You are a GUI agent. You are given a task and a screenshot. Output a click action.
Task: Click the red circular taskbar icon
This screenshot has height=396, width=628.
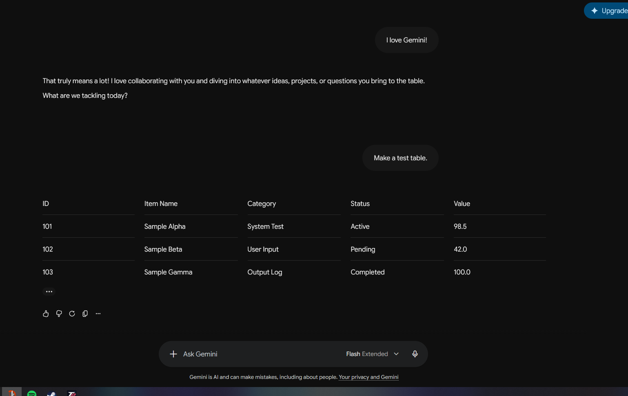12,393
